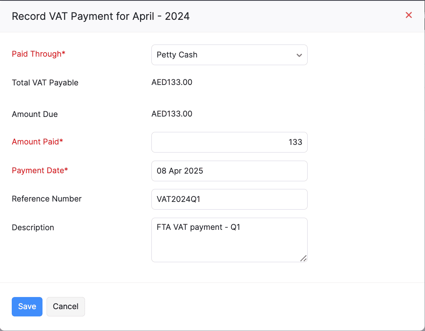Click Save to record the VAT payment
The width and height of the screenshot is (425, 331).
click(27, 306)
